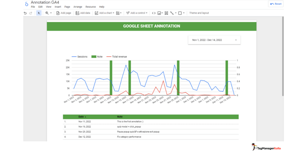This screenshot has height=153, width=307.
Task: Click the Nov 11, 2022 table cell
Action: tap(85, 121)
